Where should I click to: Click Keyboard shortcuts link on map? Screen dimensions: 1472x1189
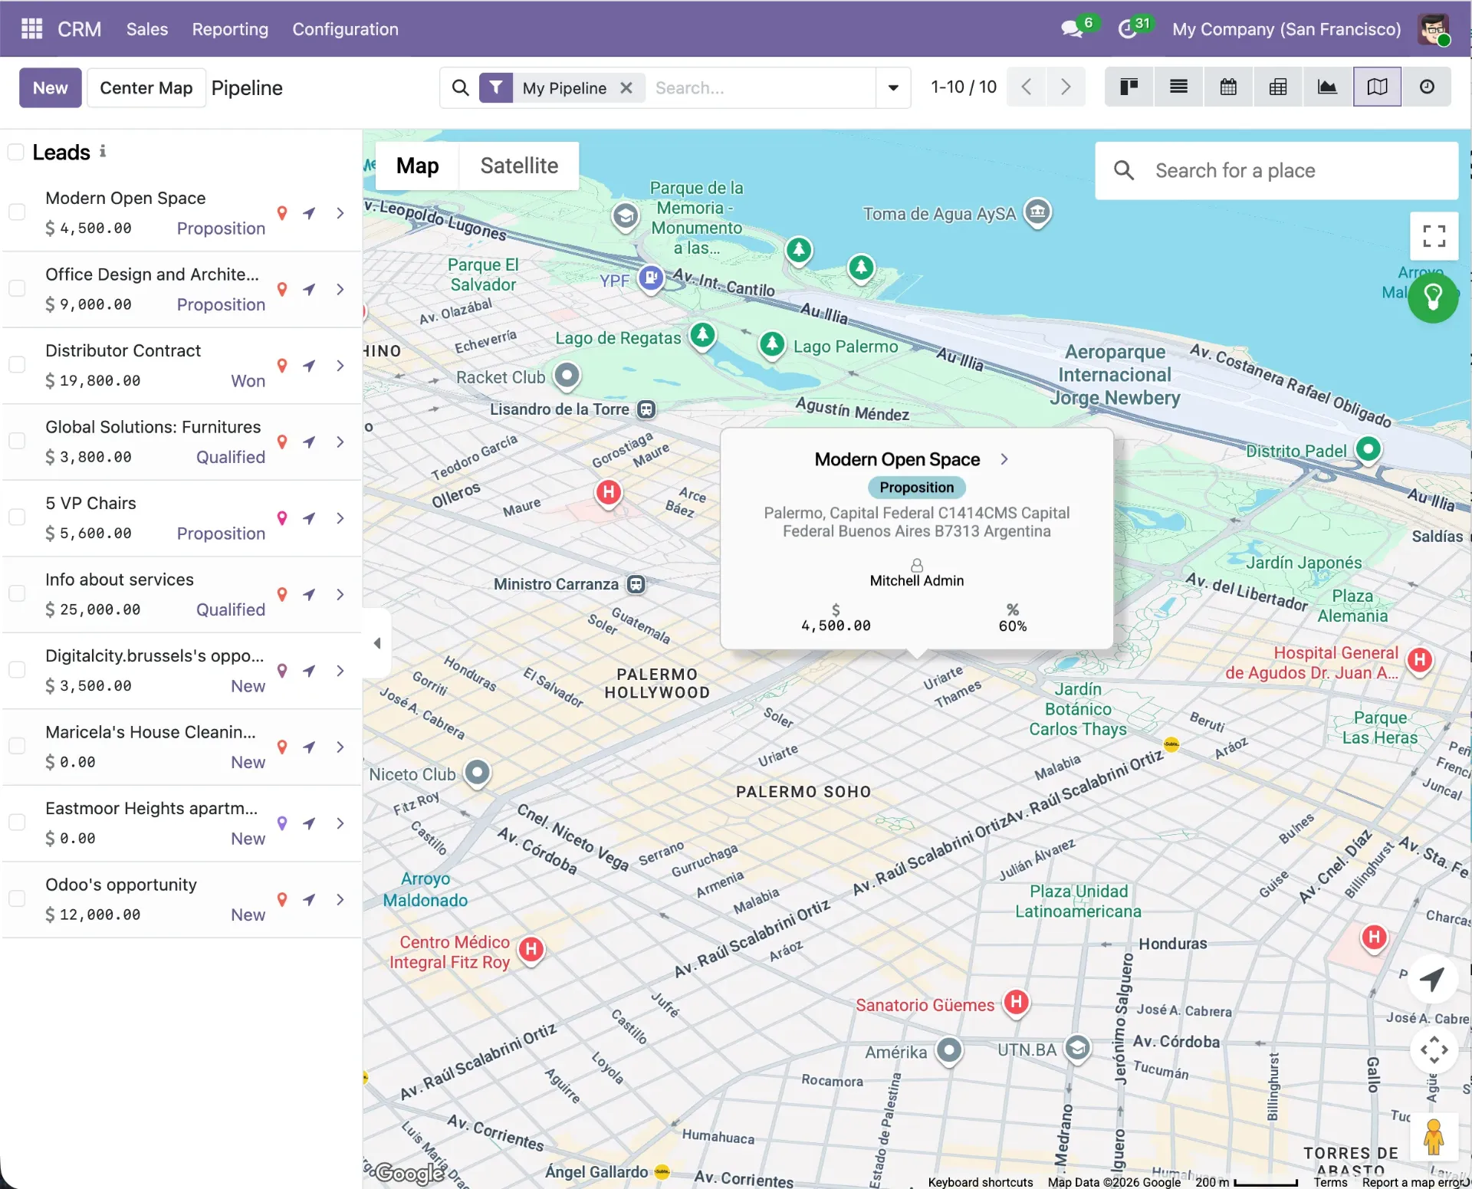[981, 1182]
